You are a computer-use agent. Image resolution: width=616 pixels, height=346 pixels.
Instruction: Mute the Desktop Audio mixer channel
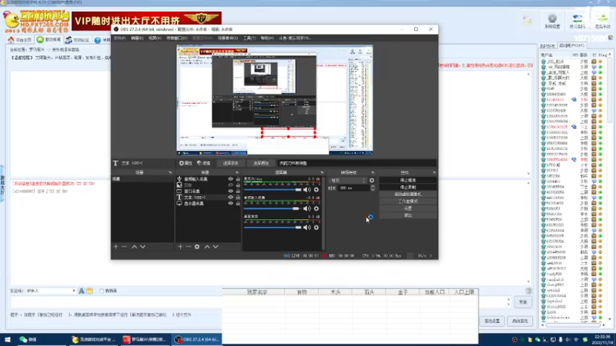pyautogui.click(x=306, y=228)
